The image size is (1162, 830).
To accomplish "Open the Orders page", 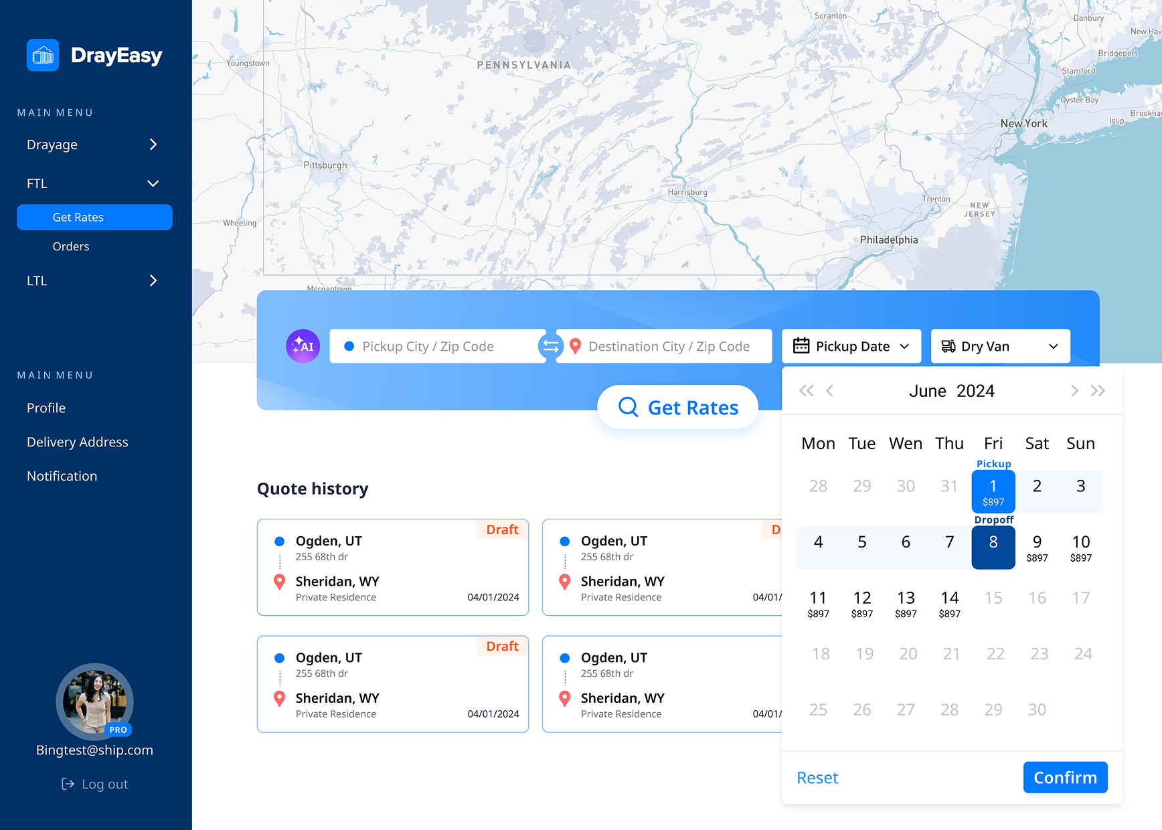I will (70, 246).
